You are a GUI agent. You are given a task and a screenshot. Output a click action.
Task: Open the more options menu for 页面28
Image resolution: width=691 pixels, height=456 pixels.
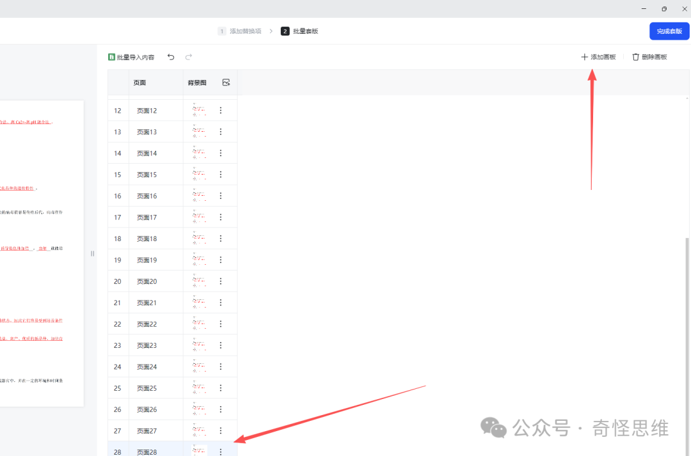pyautogui.click(x=221, y=452)
